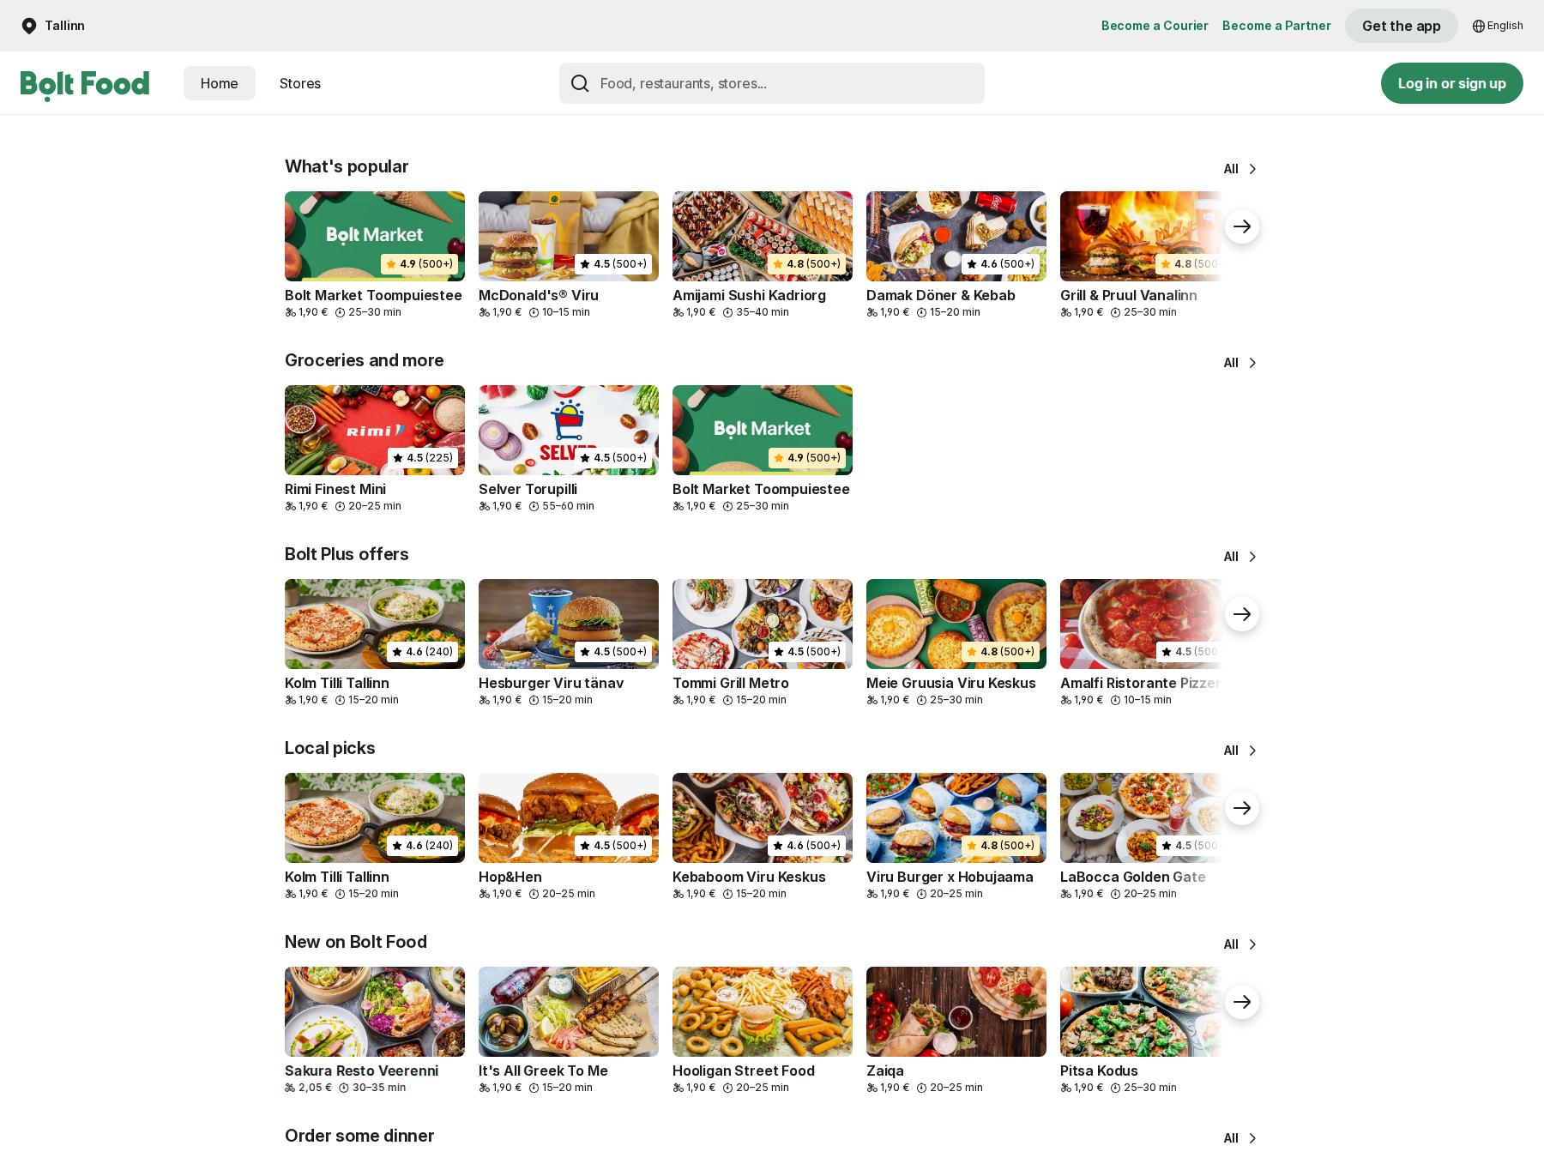Show more Local picks using the arrow button
The width and height of the screenshot is (1544, 1158).
coord(1241,808)
